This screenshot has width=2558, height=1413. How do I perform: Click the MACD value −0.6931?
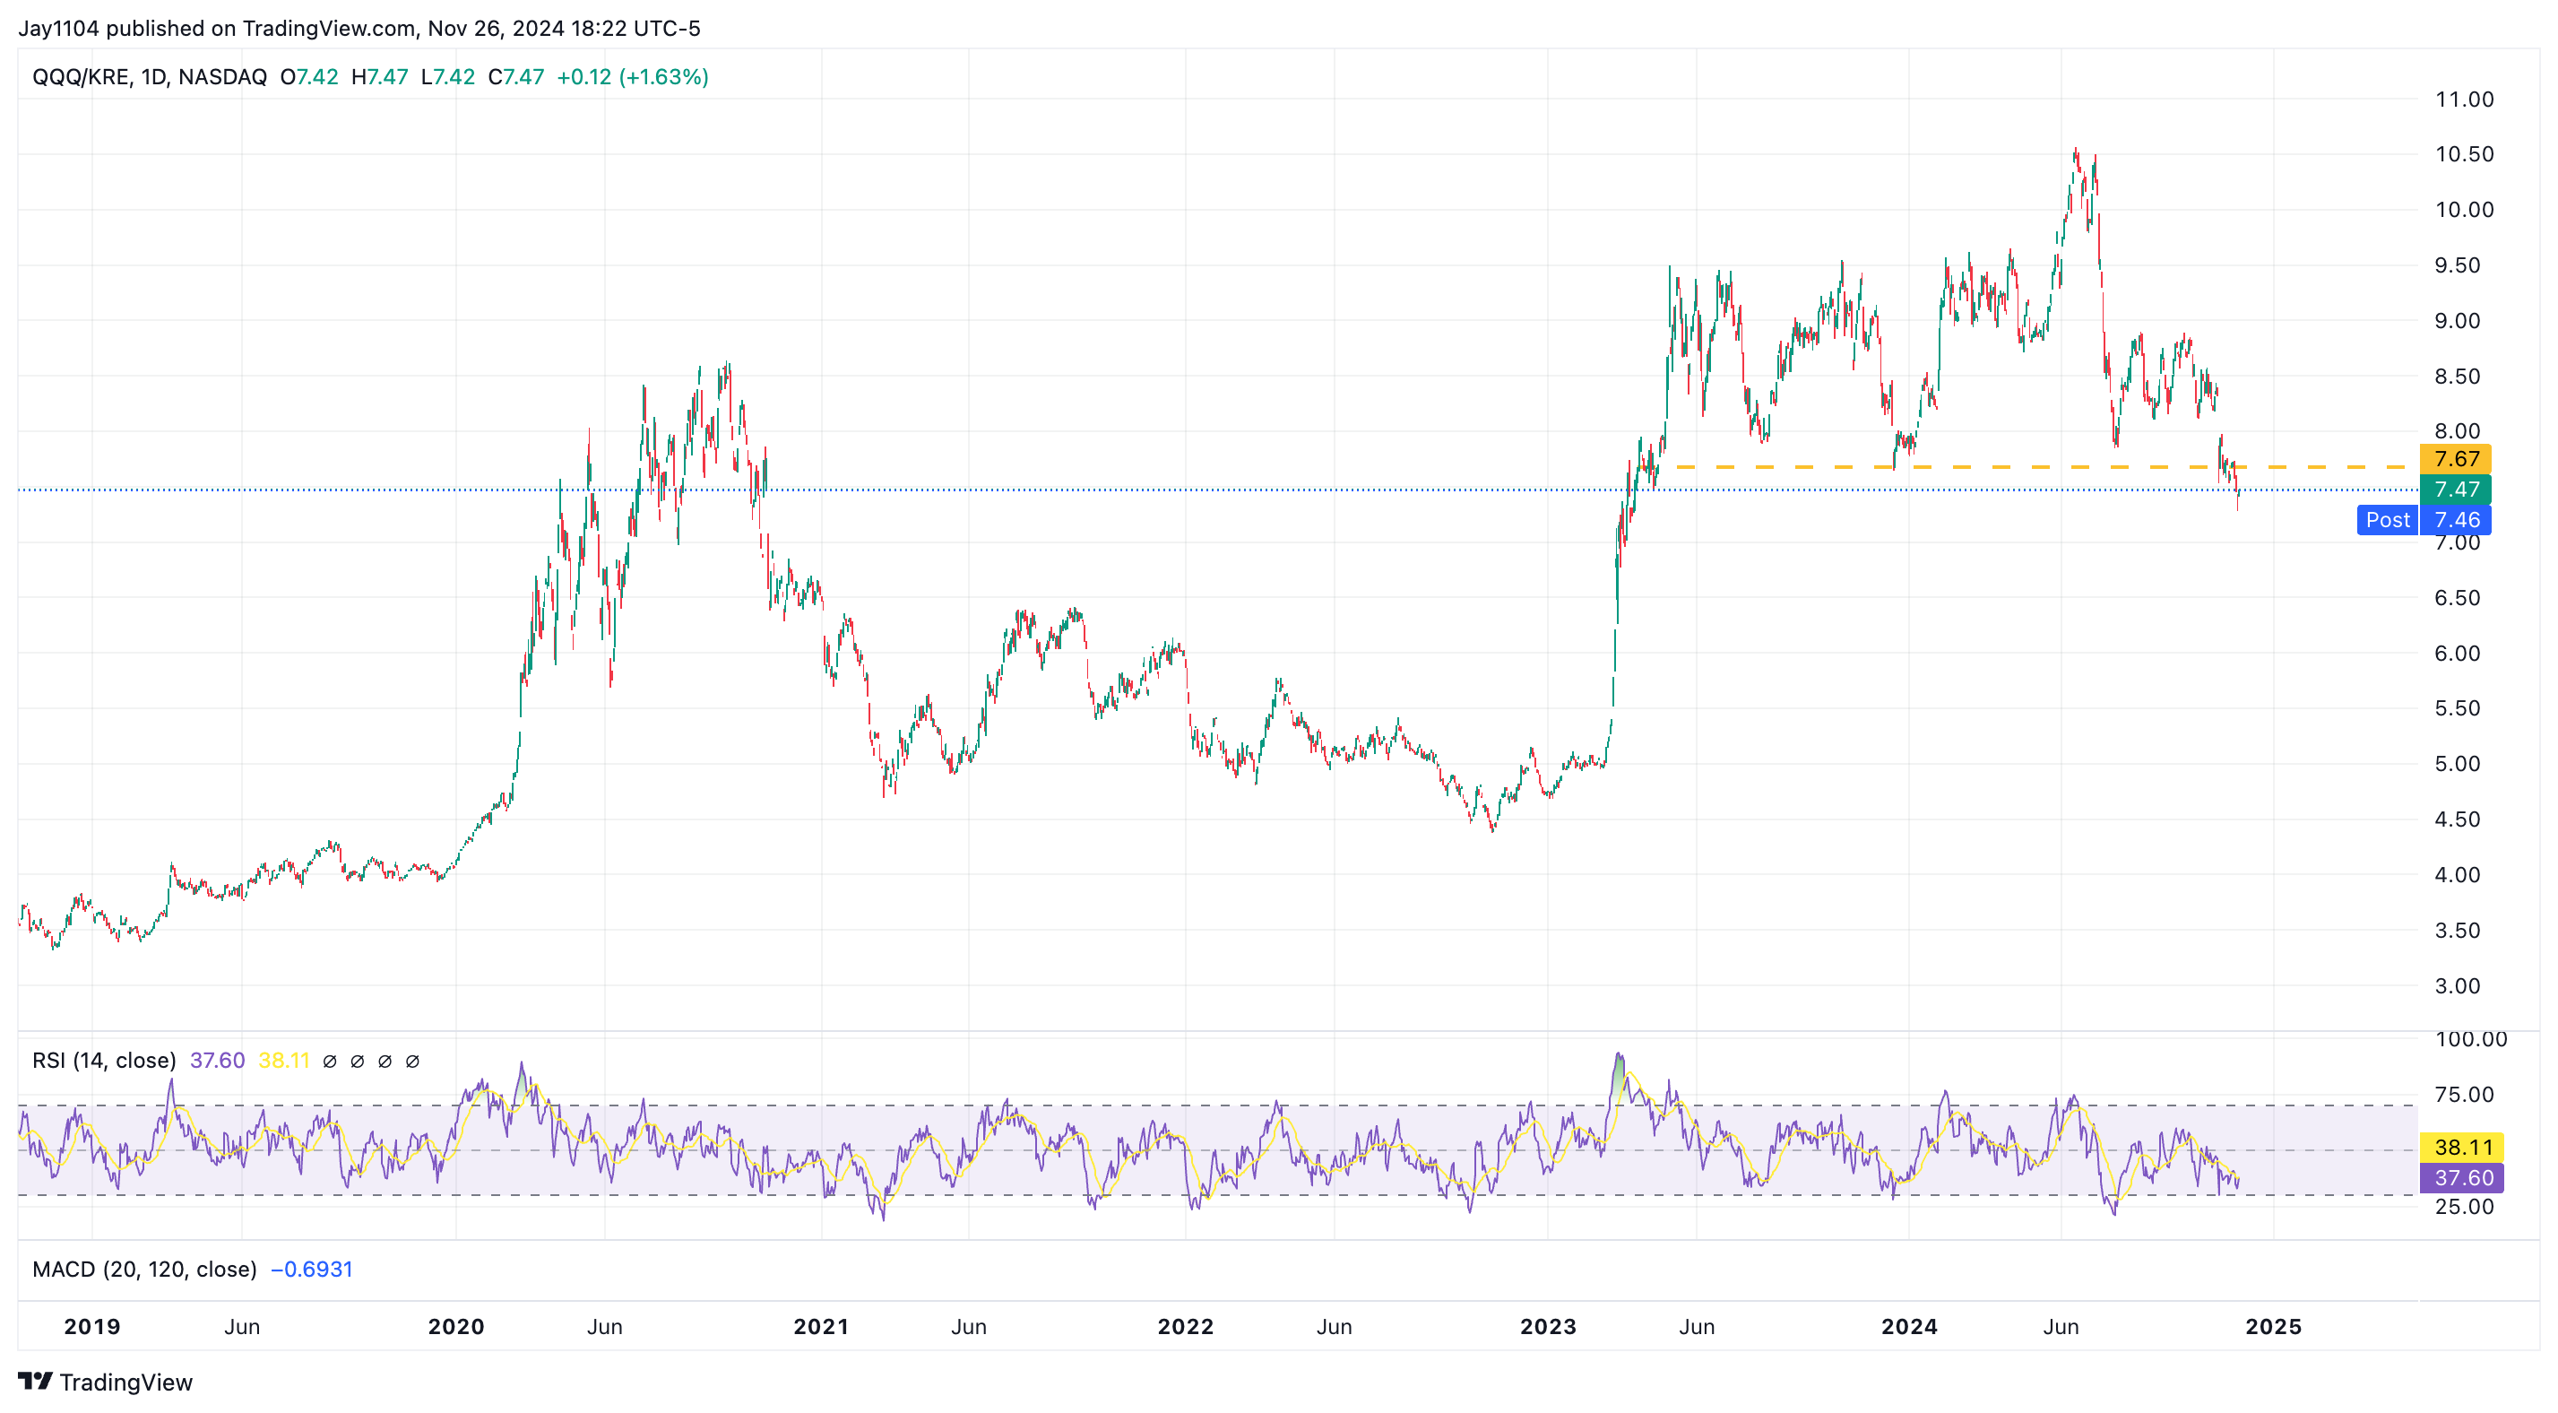(x=312, y=1269)
